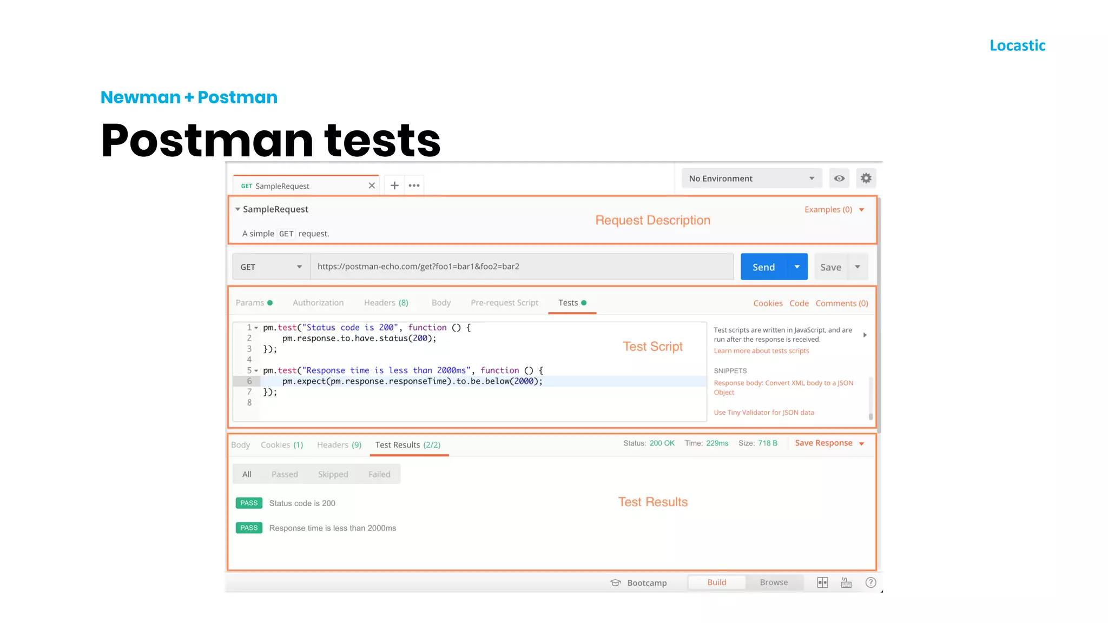Open the request Body tab
Screen dimensions: 1108x623
click(441, 303)
